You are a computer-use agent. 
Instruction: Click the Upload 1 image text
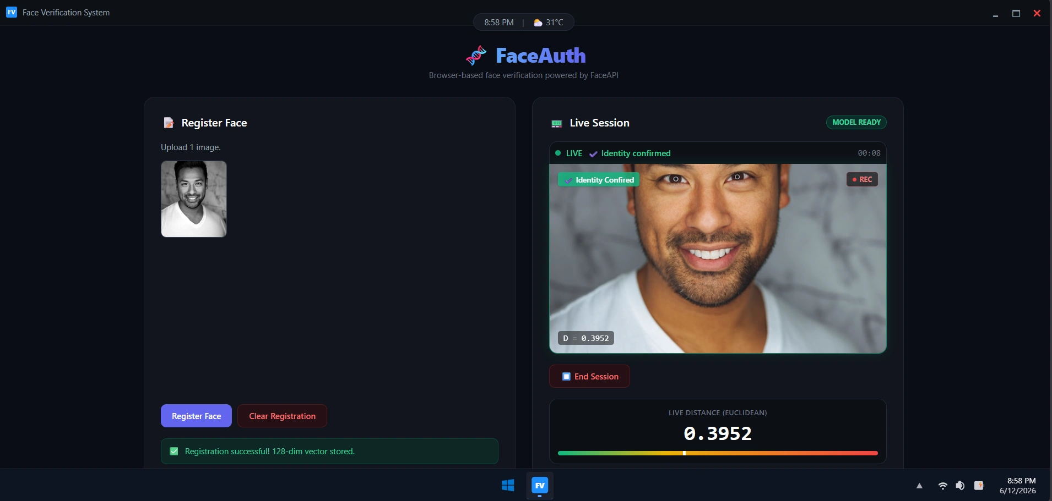tap(191, 147)
